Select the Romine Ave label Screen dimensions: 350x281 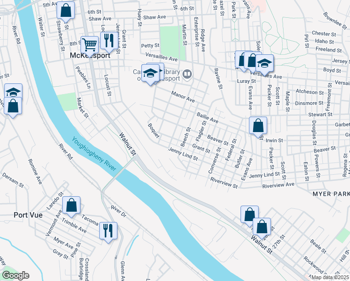35,171
